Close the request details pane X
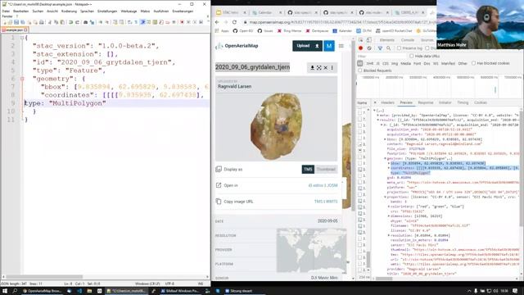Image resolution: width=524 pixels, height=295 pixels. 375,102
